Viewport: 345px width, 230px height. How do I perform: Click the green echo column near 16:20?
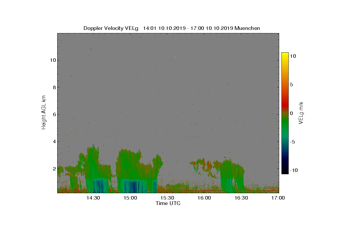229,175
